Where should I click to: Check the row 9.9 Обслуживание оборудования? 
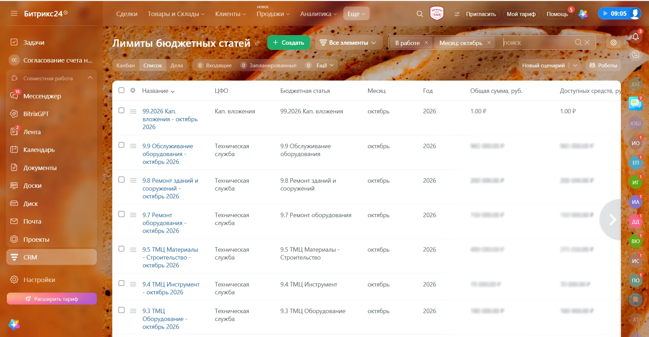point(122,145)
